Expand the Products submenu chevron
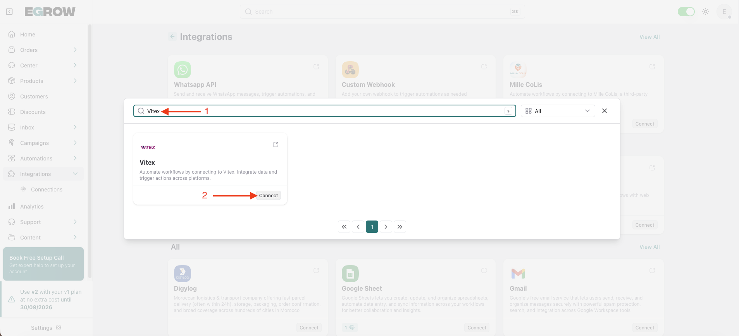This screenshot has width=739, height=336. (x=75, y=81)
